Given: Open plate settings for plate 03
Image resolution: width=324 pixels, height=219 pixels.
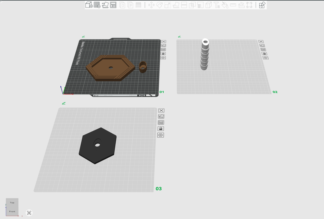Looking at the screenshot, I should click(x=161, y=135).
